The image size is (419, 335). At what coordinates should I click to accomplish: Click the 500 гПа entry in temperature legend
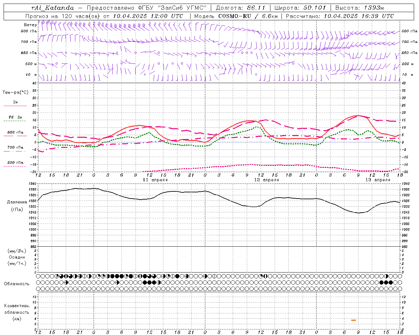pyautogui.click(x=15, y=163)
